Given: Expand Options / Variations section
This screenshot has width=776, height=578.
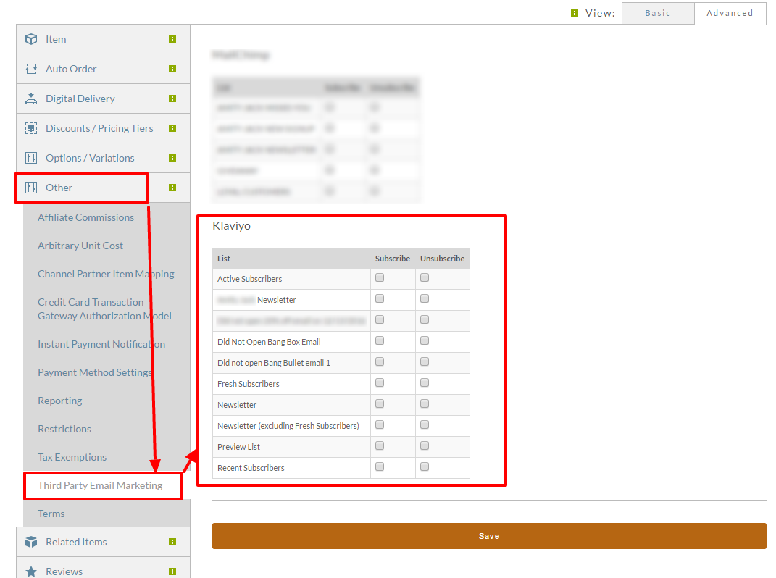Looking at the screenshot, I should click(x=103, y=158).
